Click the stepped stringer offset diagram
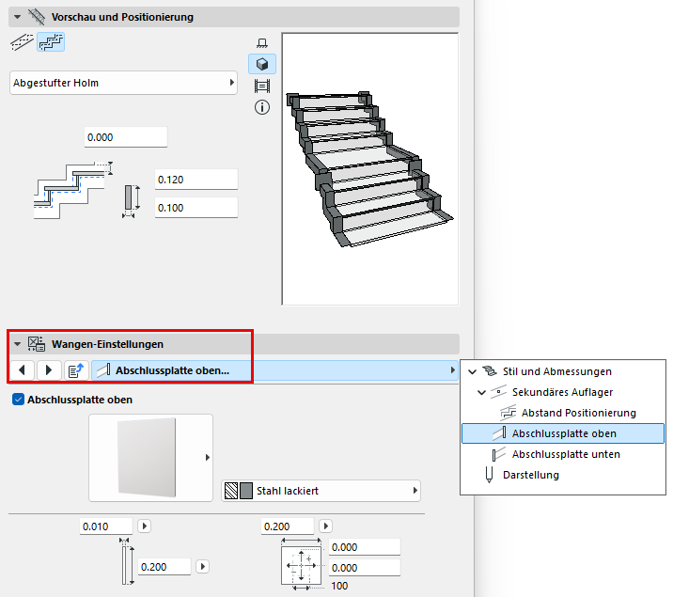The image size is (673, 597). [x=73, y=190]
